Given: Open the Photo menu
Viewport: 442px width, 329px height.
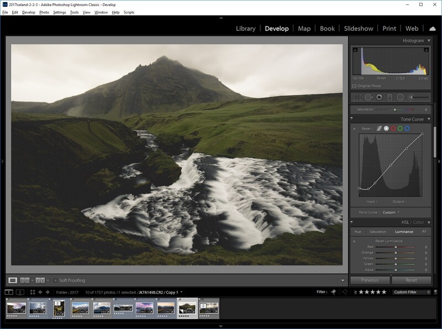Looking at the screenshot, I should [x=44, y=12].
